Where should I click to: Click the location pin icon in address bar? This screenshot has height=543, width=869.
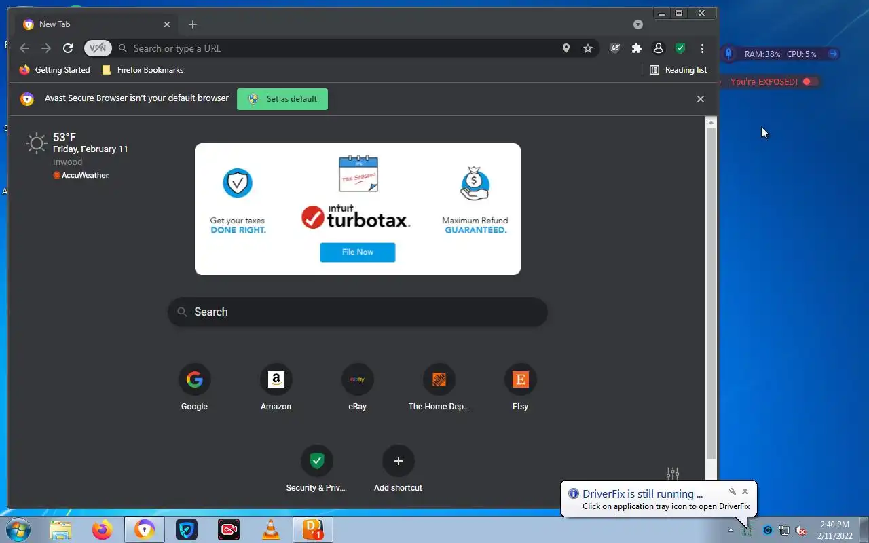pyautogui.click(x=566, y=48)
